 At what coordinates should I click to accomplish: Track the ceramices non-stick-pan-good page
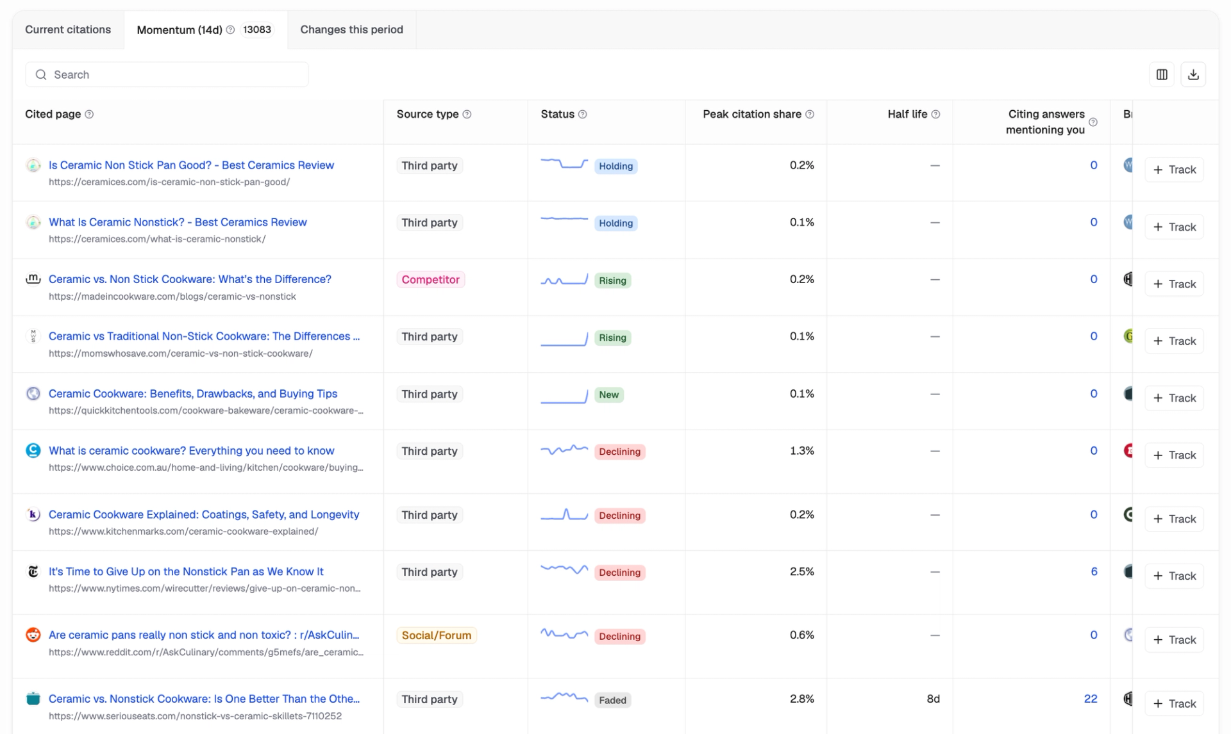click(x=1174, y=170)
